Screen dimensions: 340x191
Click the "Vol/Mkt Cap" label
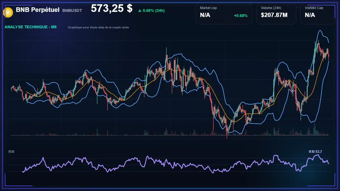[x=314, y=8]
